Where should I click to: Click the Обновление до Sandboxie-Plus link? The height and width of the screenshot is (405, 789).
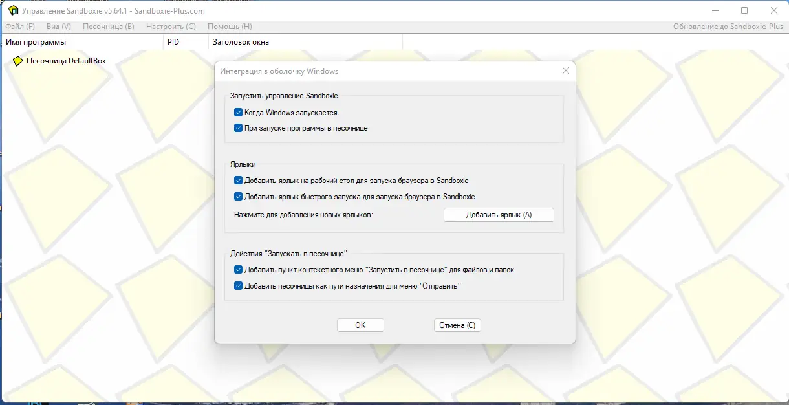click(728, 27)
